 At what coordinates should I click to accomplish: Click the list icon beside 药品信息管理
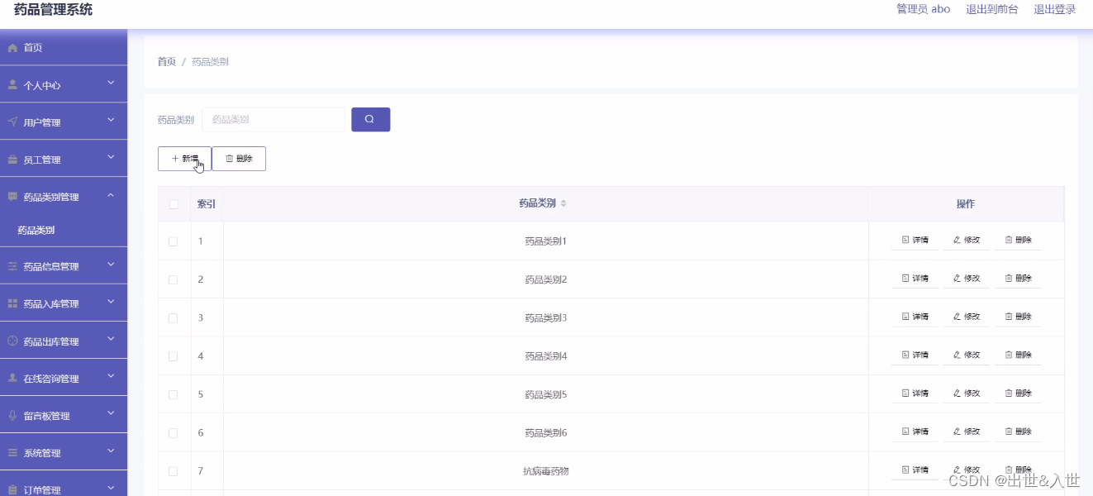(x=12, y=266)
